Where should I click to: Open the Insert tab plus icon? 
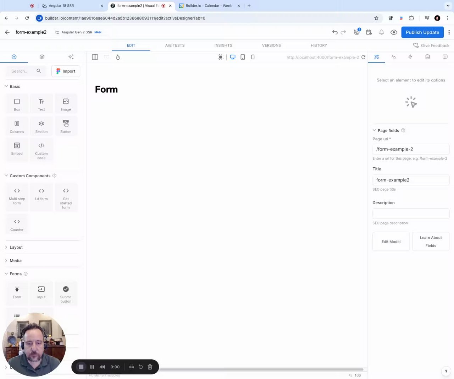(x=14, y=57)
